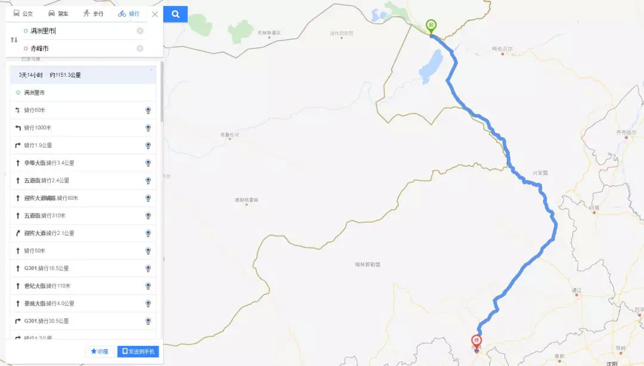
Task: Open street view for 骑行60米 step
Action: pos(148,110)
